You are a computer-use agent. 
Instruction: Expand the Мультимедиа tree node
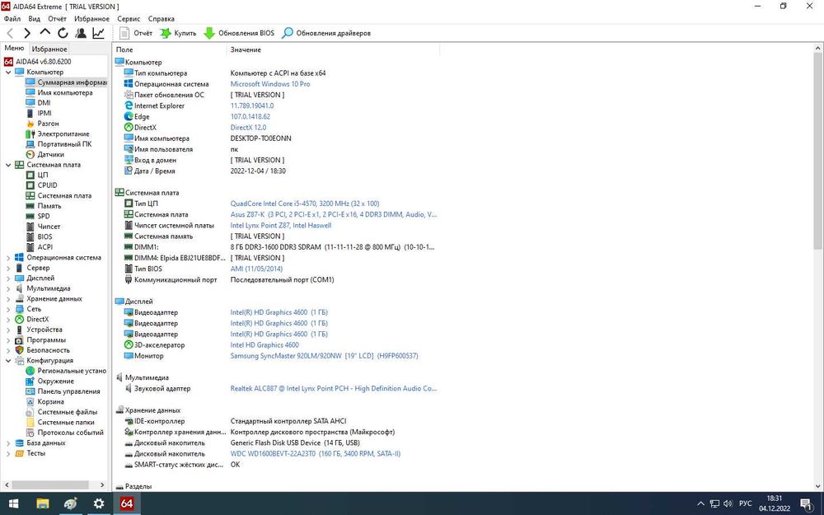(8, 288)
